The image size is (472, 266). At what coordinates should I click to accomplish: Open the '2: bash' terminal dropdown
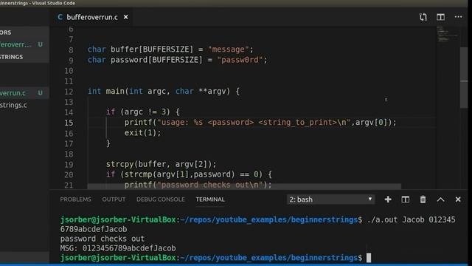coord(330,199)
